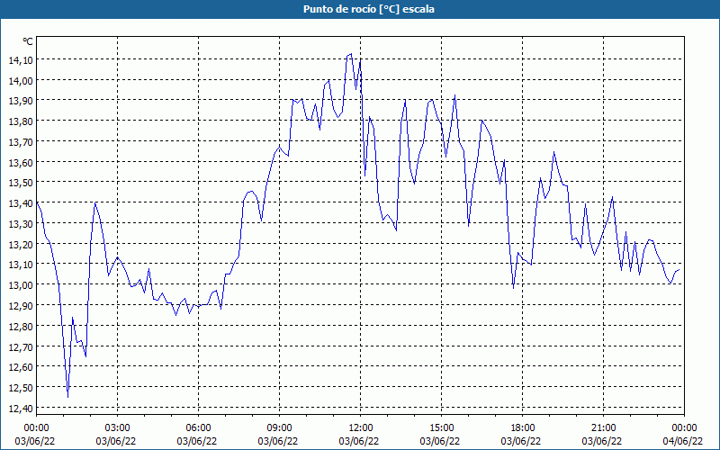Click the curve's highest peak above 14,10
The width and height of the screenshot is (720, 450).
(351, 54)
